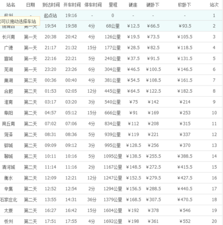Screen dimensions: 223x225
Task: Select station 淮南
Action: [x=8, y=102]
